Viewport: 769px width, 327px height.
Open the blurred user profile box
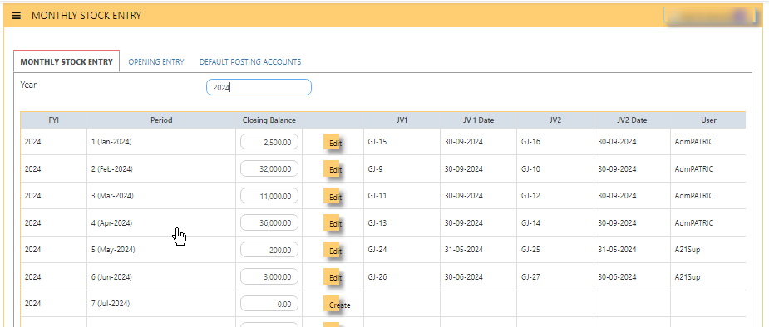point(709,15)
